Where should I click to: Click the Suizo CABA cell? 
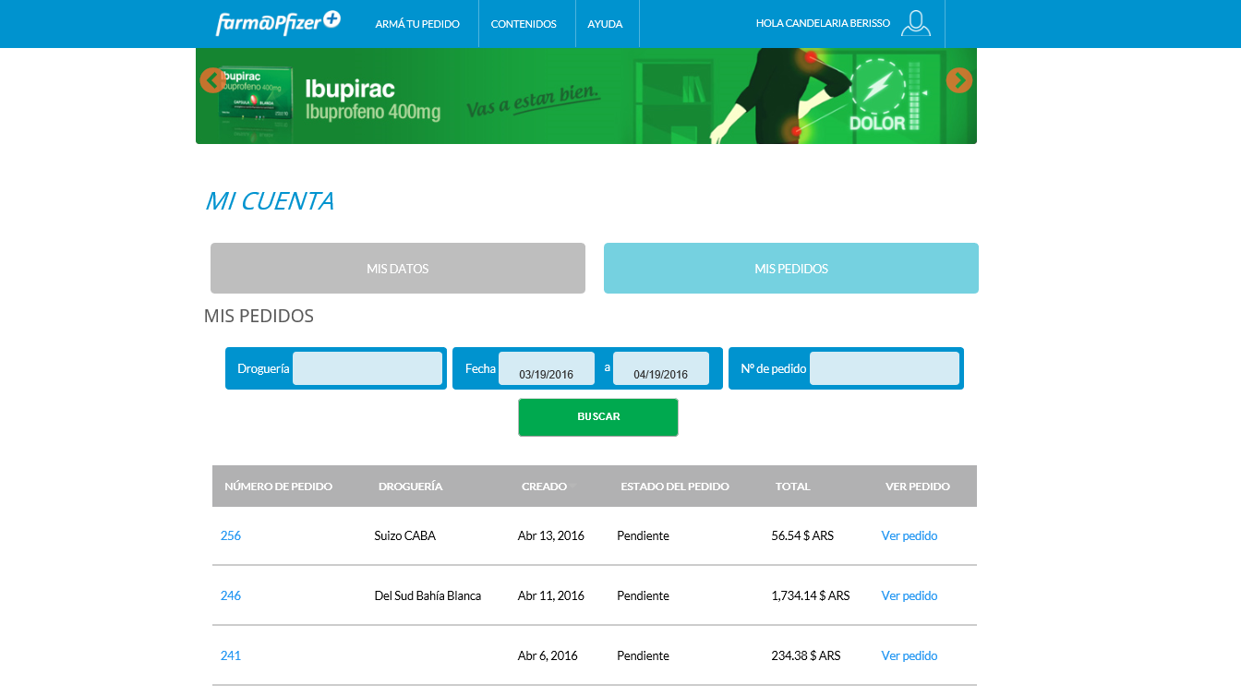(405, 535)
